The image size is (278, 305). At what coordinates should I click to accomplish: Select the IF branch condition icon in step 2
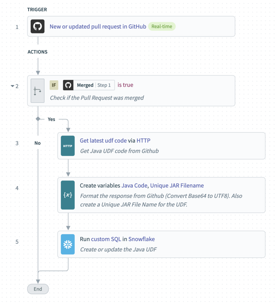tap(37, 91)
